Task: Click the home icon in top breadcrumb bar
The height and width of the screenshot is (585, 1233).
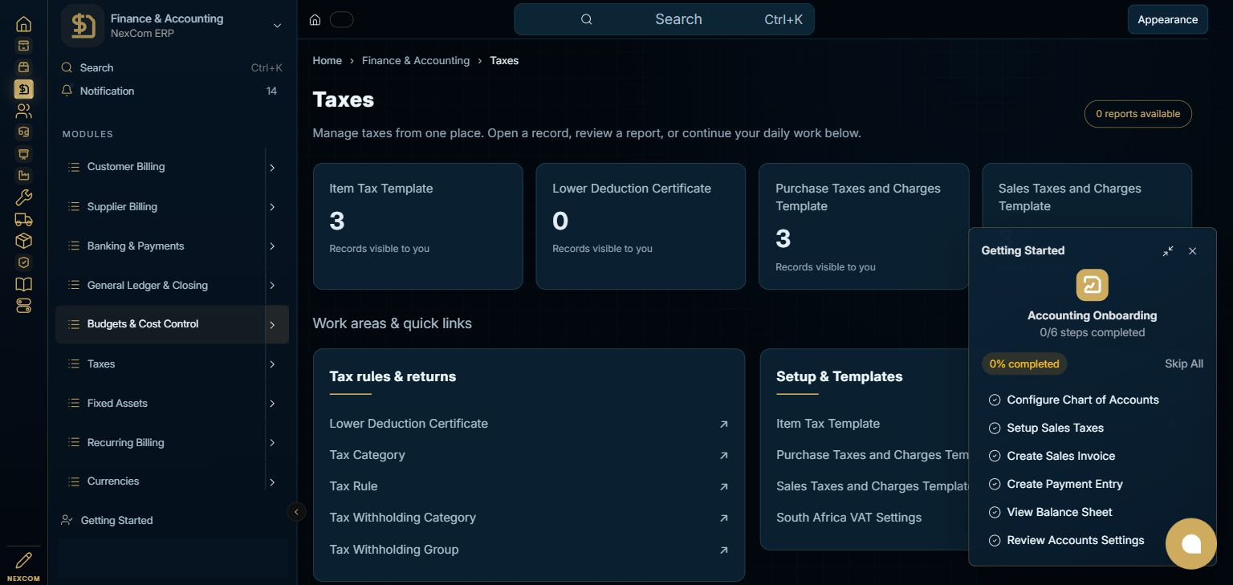Action: click(x=315, y=19)
